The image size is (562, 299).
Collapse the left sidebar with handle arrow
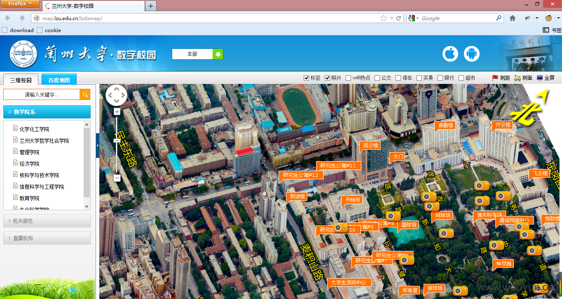point(98,146)
